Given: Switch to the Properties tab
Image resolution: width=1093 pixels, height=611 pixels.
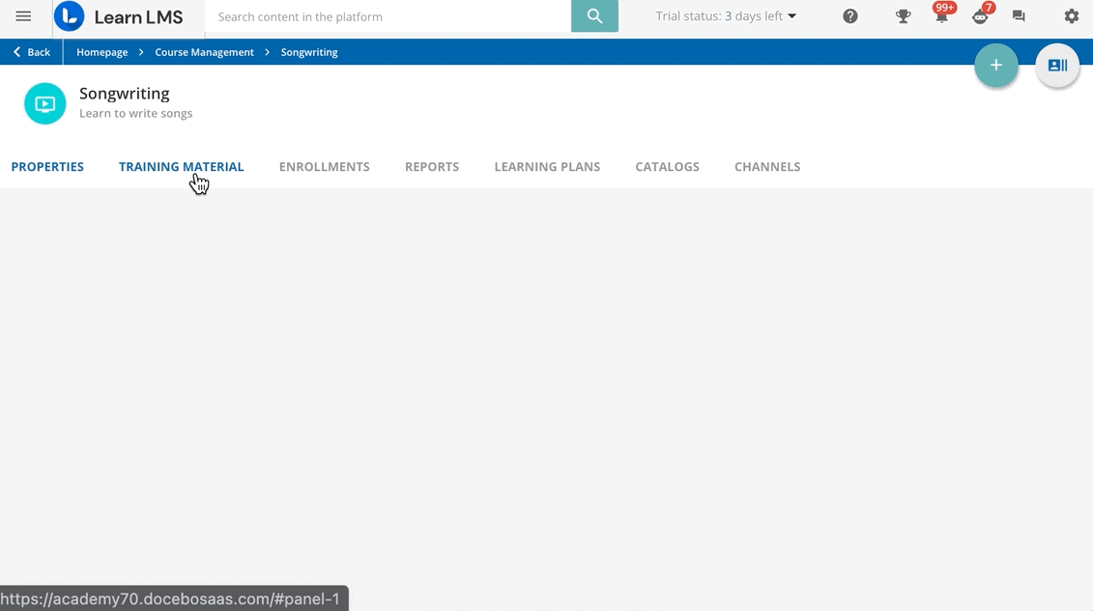Looking at the screenshot, I should [47, 166].
